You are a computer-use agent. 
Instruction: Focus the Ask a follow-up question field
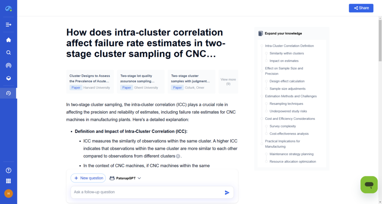[x=147, y=192]
